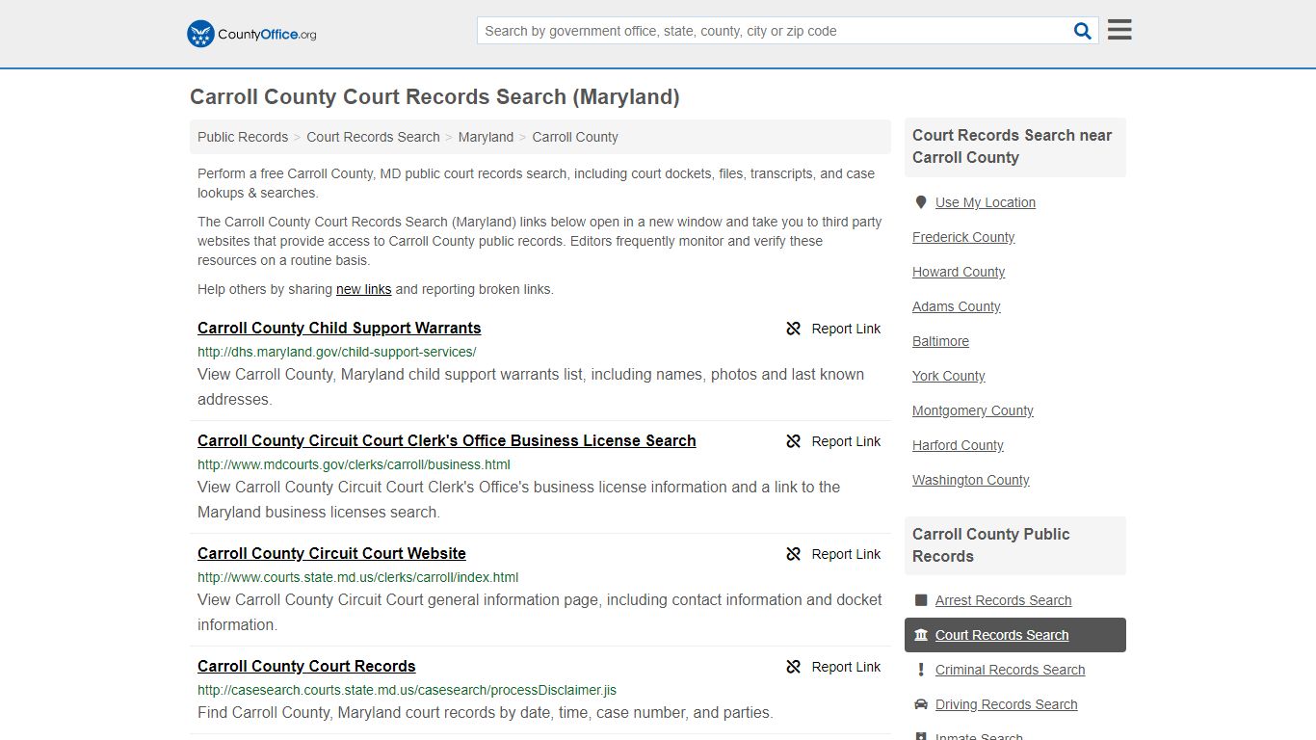Click the magnifier search icon
The width and height of the screenshot is (1316, 740).
tap(1083, 31)
